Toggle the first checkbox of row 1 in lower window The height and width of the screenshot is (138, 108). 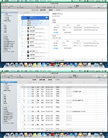pyautogui.click(x=29, y=87)
